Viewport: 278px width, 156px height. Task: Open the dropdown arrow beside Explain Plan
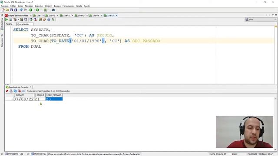(18, 19)
